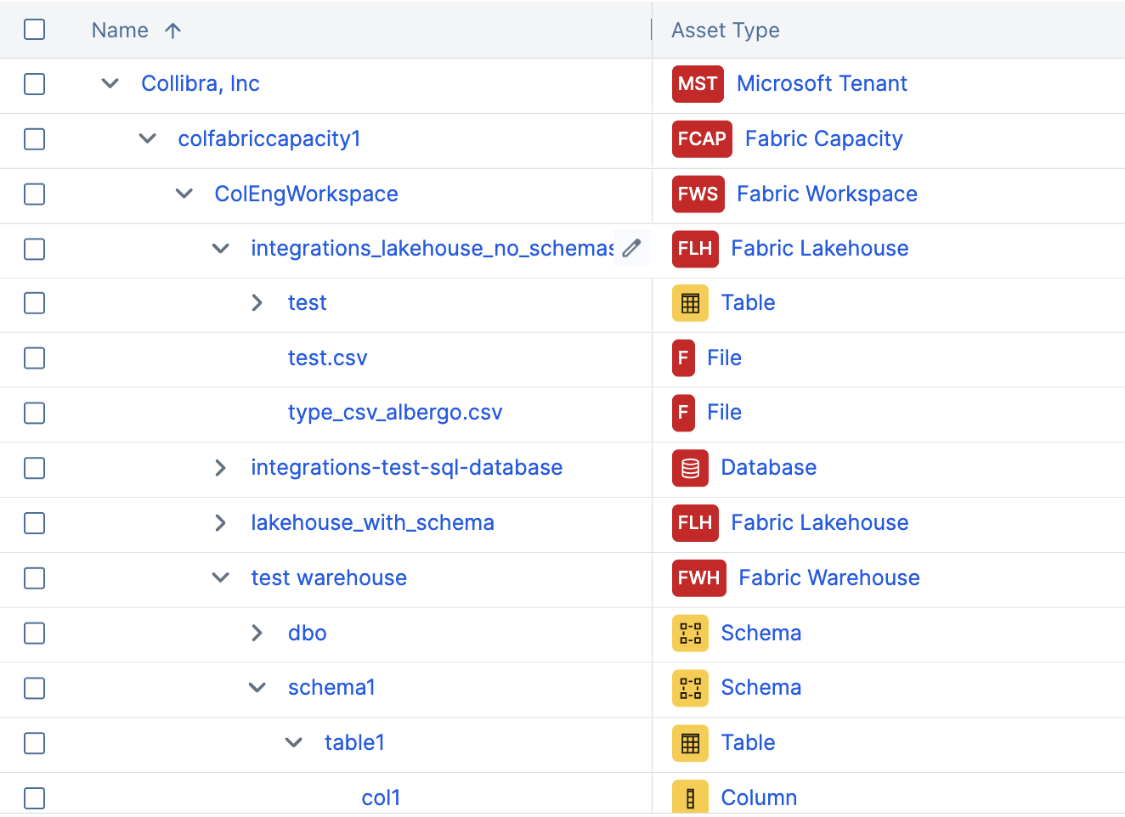The height and width of the screenshot is (817, 1125).
Task: Click the FCAP Fabric Capacity badge icon
Action: tap(701, 139)
